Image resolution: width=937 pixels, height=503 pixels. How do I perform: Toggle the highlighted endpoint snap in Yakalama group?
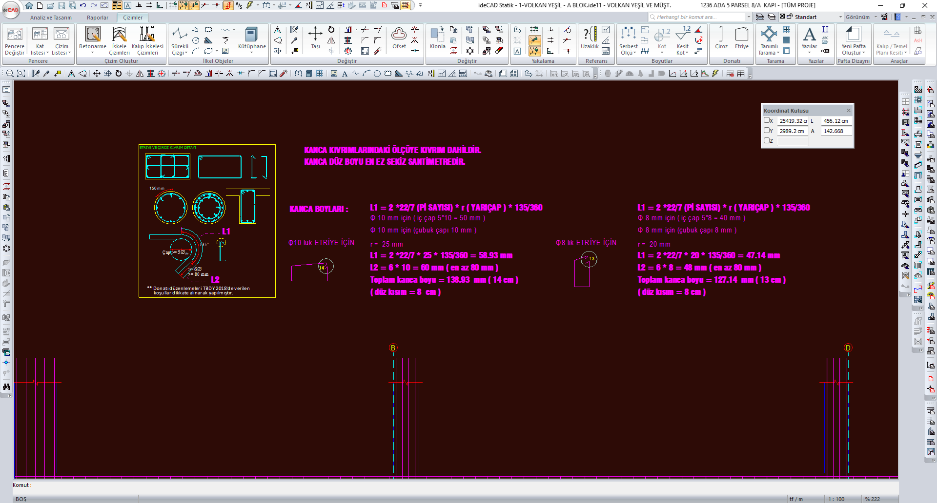(x=535, y=51)
